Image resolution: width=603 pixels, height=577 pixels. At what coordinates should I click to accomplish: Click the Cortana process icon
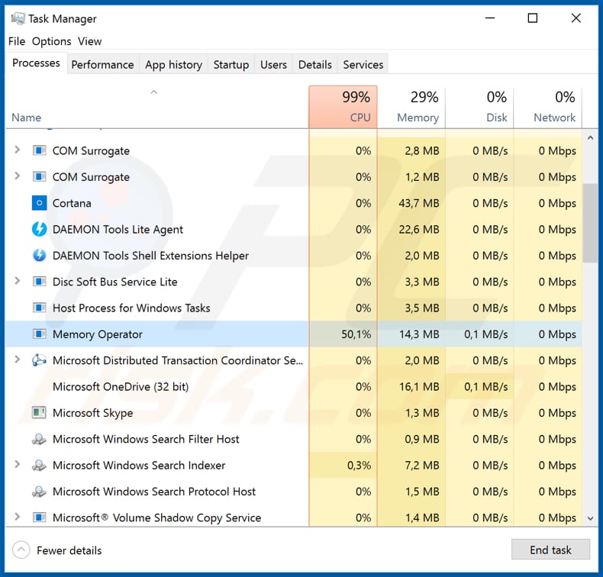[x=39, y=202]
